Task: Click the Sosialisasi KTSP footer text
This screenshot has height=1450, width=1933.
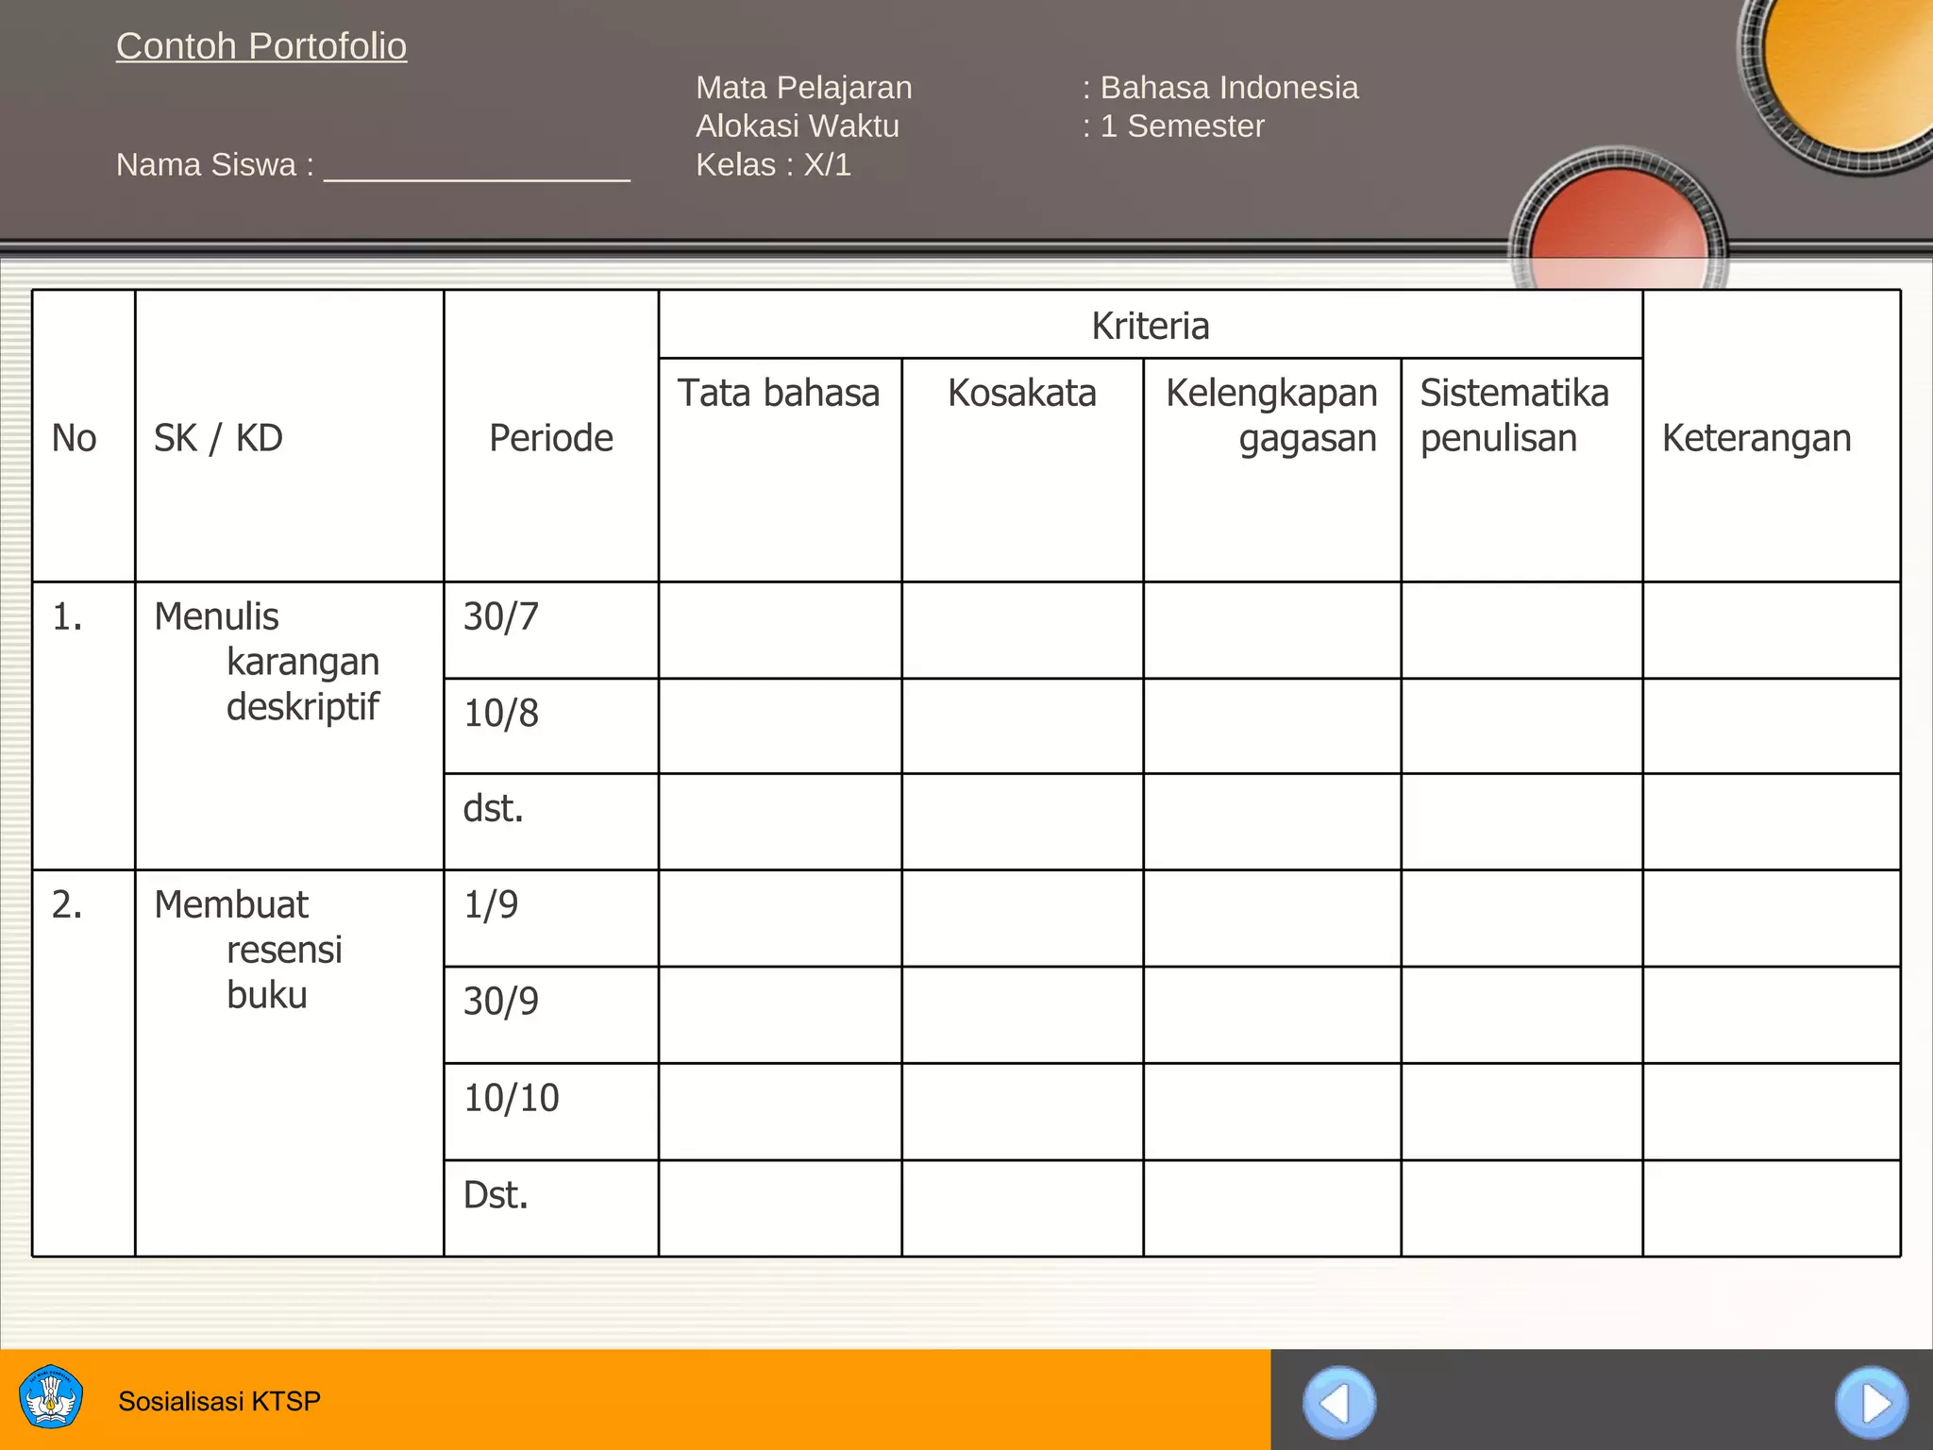Action: (x=219, y=1401)
